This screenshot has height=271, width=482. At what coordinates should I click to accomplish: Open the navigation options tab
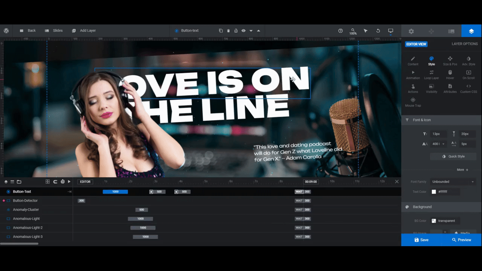(x=431, y=31)
